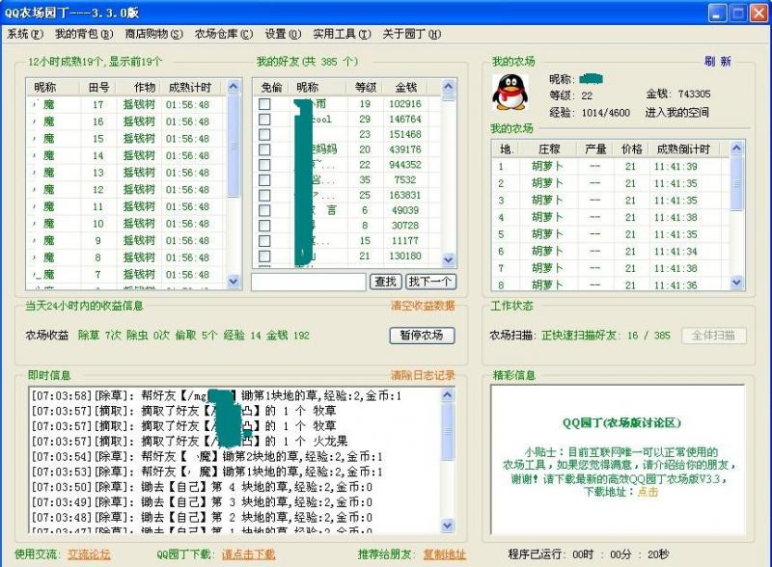Click 请点击下载 download link
Image resolution: width=772 pixels, height=567 pixels.
click(x=249, y=554)
